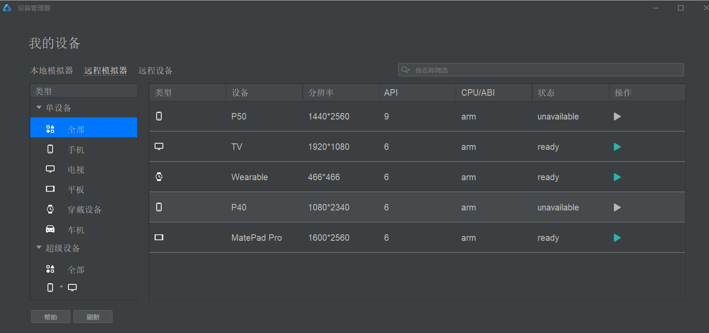This screenshot has width=709, height=333.
Task: Click the app logo in title bar
Action: 7,8
